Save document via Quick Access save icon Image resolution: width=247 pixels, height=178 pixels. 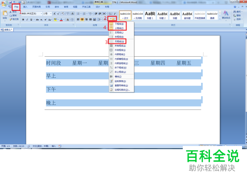click(10, 2)
